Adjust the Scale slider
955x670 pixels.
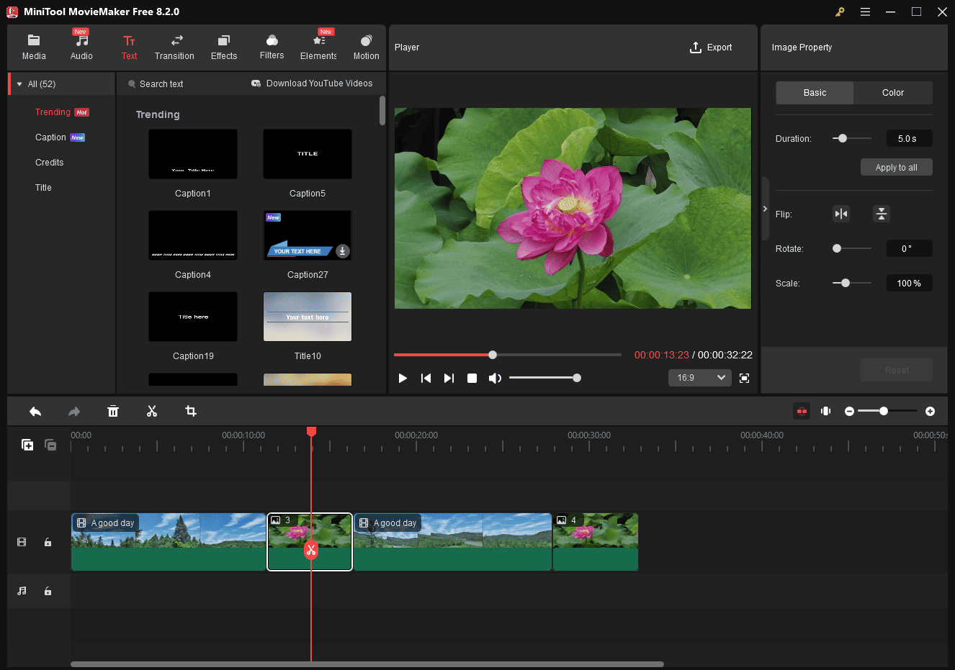(852, 283)
